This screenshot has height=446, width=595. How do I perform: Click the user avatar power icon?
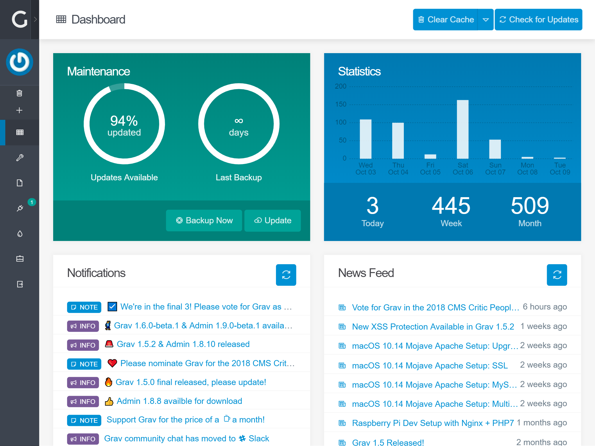click(x=19, y=62)
